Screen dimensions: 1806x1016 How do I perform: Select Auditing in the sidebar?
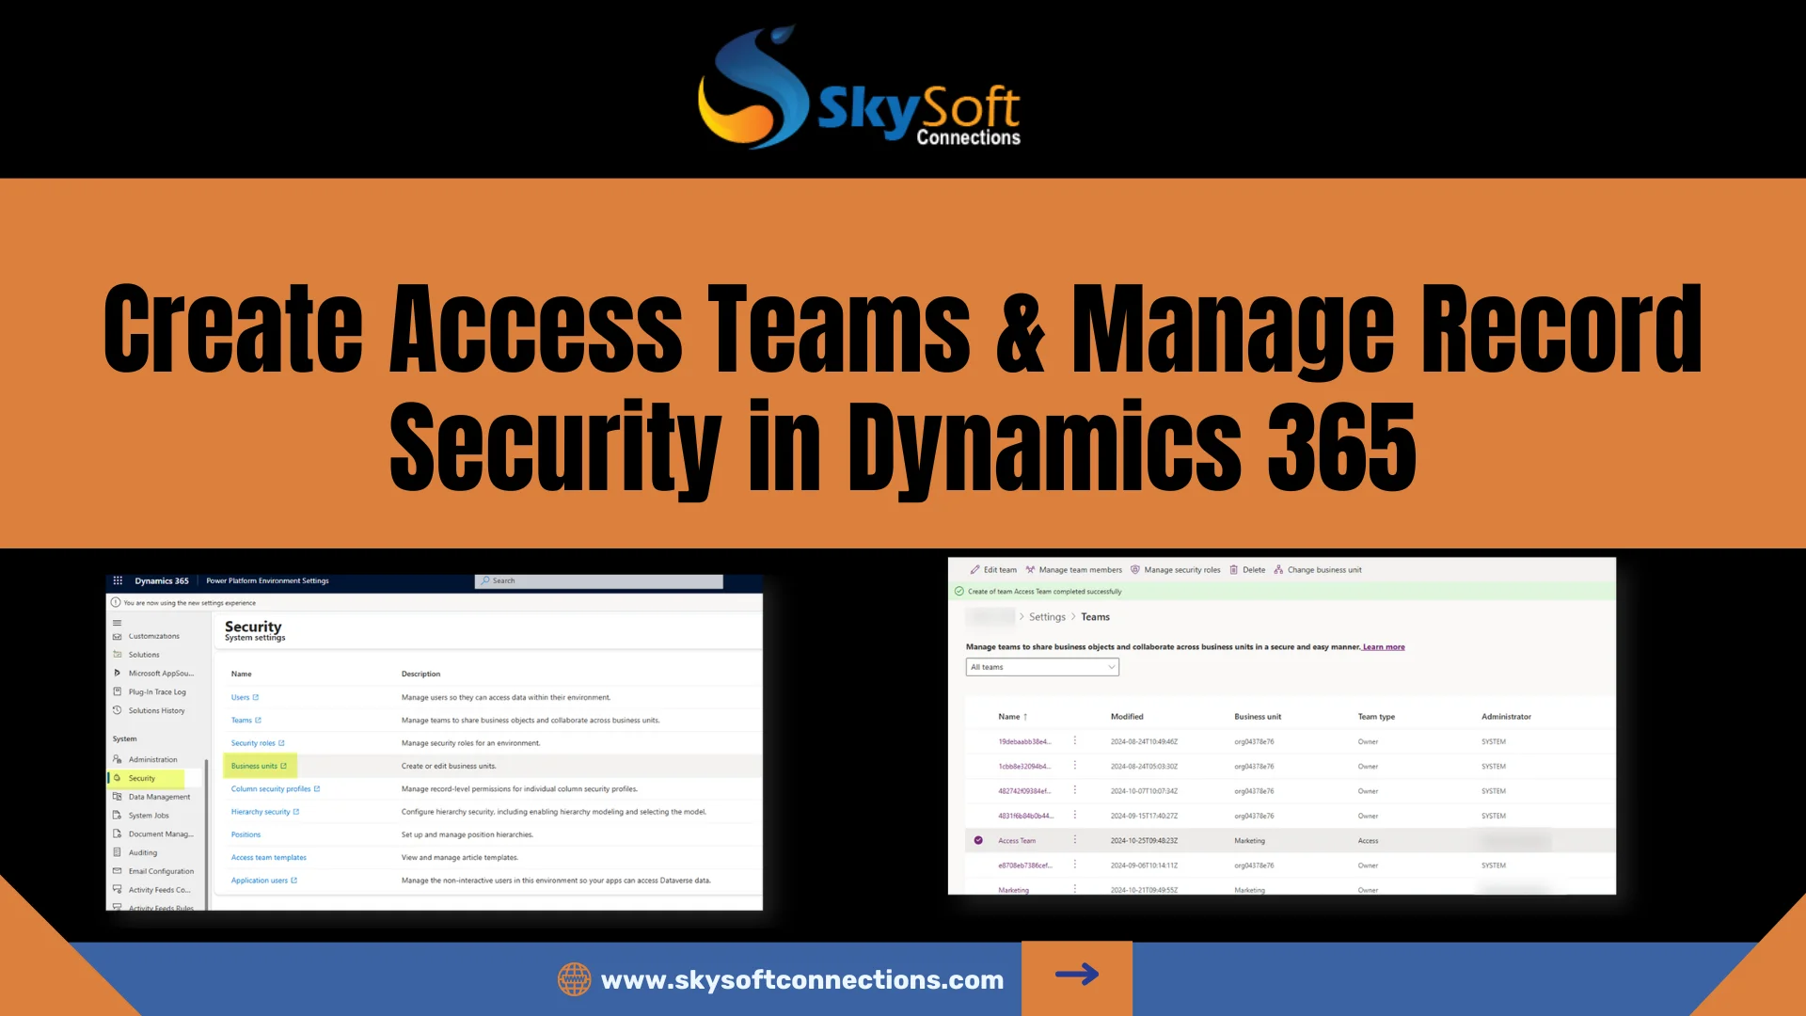pos(143,852)
